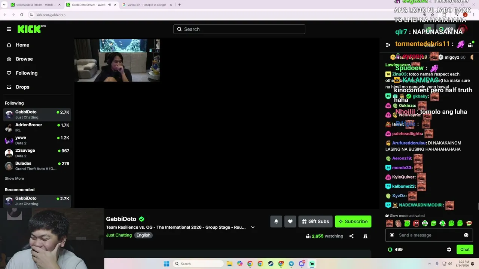Screen dimensions: 479x269
Task: Open Steam from the taskbar
Action: pyautogui.click(x=271, y=264)
